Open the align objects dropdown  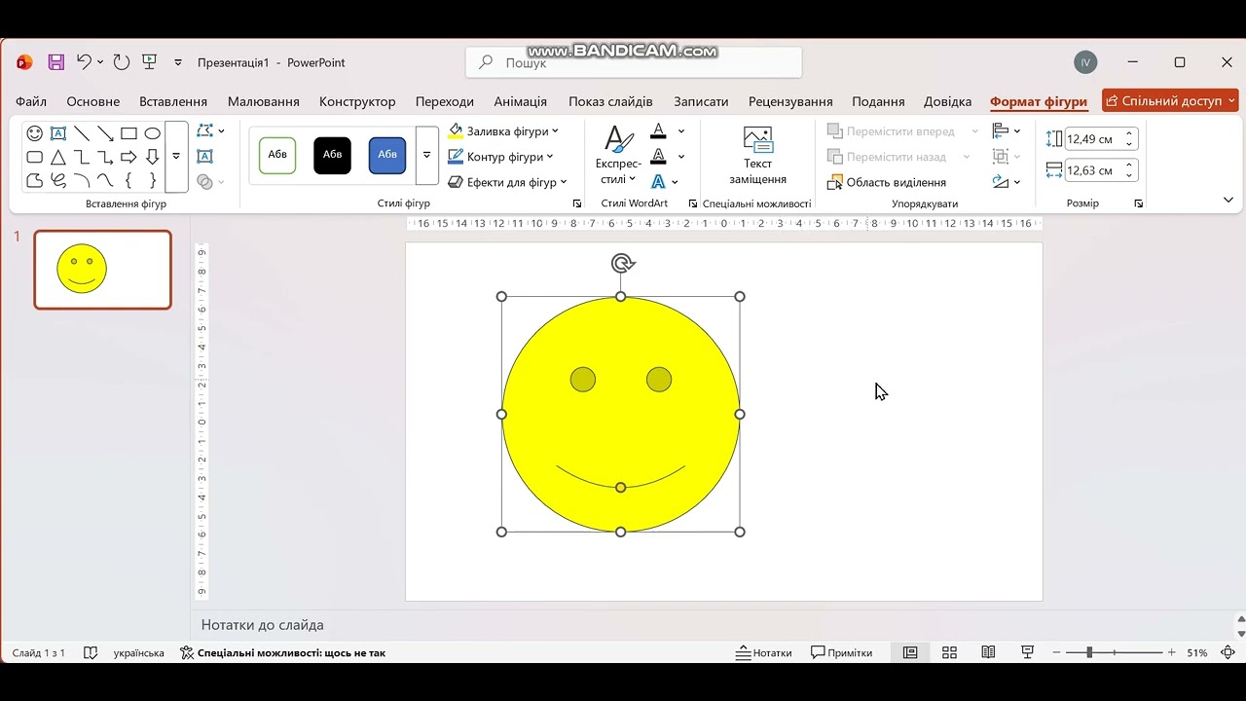coord(1007,130)
